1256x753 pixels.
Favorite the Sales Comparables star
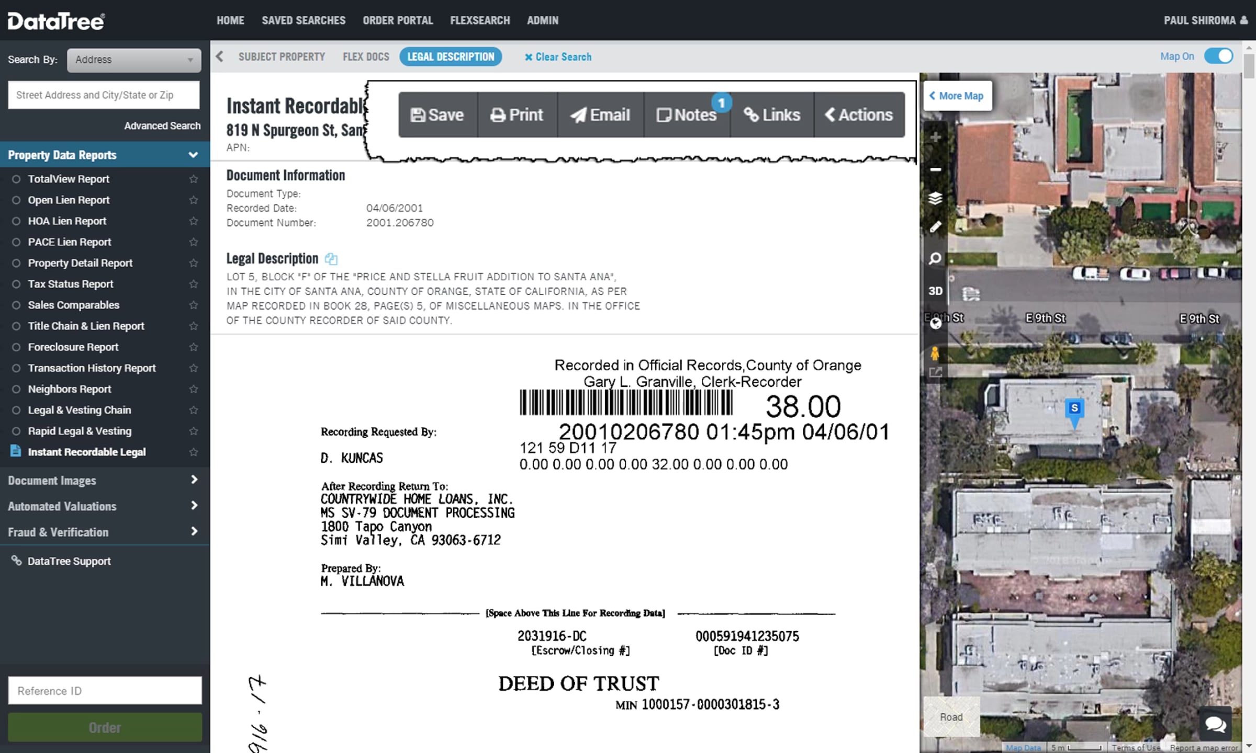coord(194,305)
